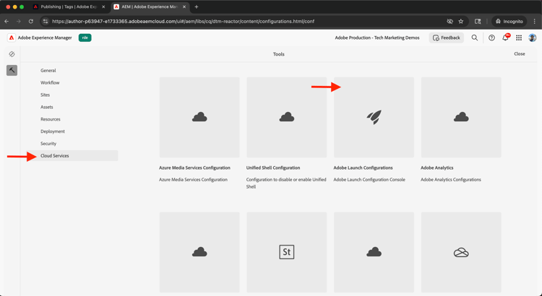
Task: Click the Incognito indicator button
Action: [x=509, y=22]
